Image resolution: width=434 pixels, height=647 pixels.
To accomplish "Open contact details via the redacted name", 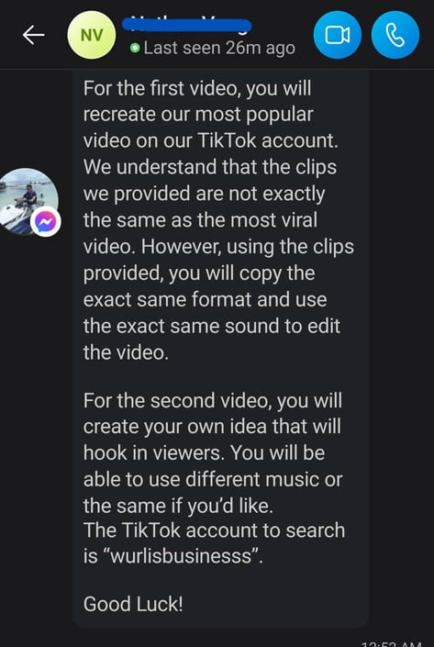I will tap(186, 25).
